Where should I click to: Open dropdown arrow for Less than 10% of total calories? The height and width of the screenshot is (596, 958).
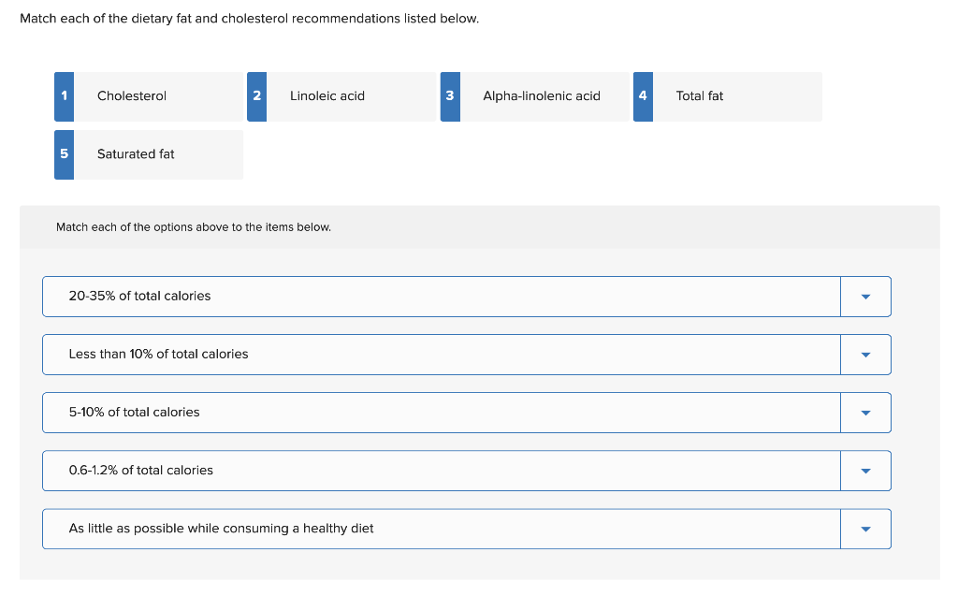(x=865, y=355)
